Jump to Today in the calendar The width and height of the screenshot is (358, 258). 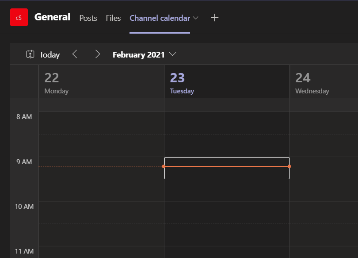[43, 54]
